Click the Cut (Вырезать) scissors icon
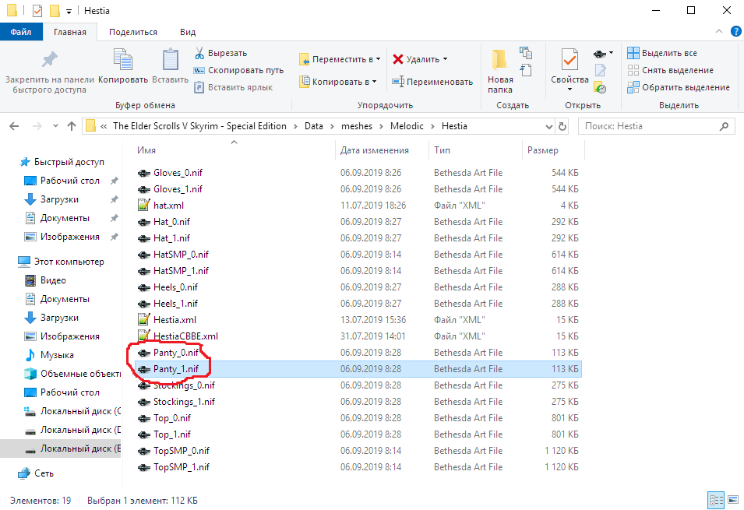 [x=199, y=53]
